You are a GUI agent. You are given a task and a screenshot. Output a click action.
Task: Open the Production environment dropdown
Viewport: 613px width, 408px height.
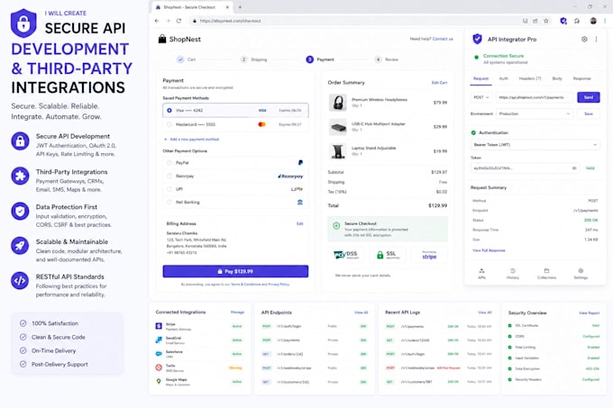tap(535, 113)
